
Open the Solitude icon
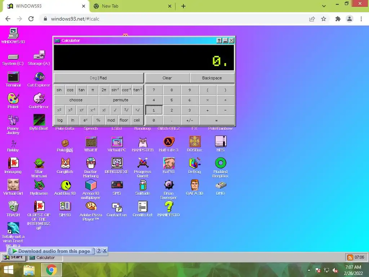click(143, 188)
